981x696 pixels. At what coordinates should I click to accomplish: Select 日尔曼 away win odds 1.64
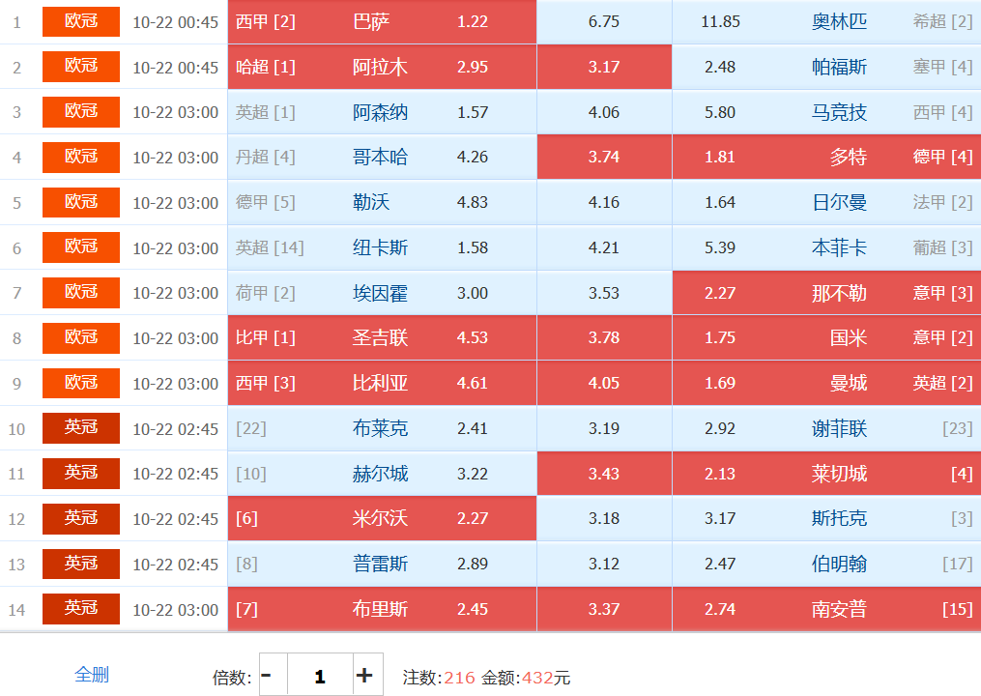point(826,202)
